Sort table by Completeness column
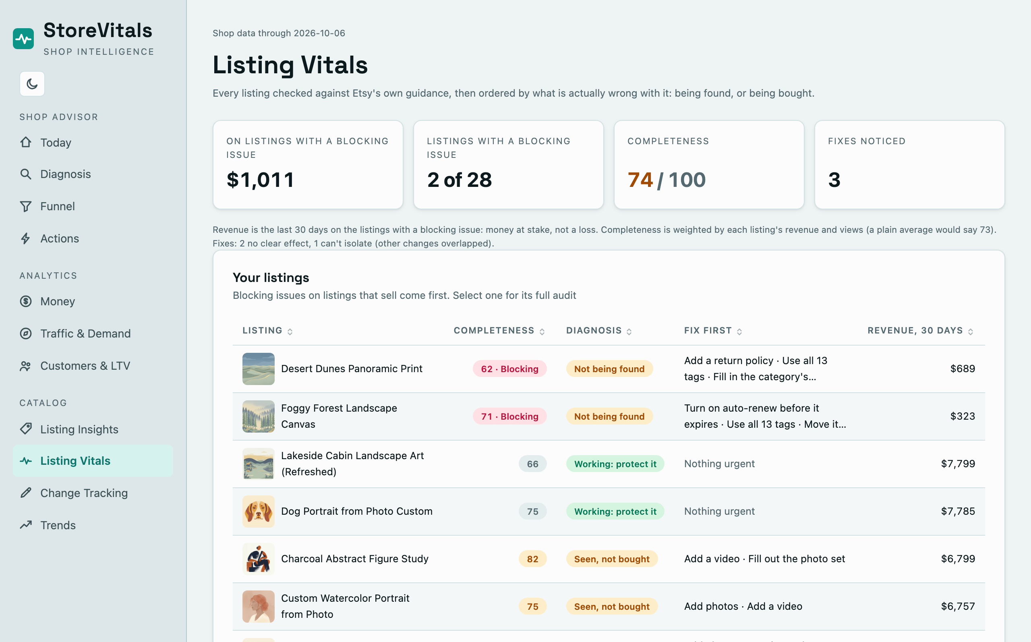Viewport: 1031px width, 642px height. tap(499, 331)
